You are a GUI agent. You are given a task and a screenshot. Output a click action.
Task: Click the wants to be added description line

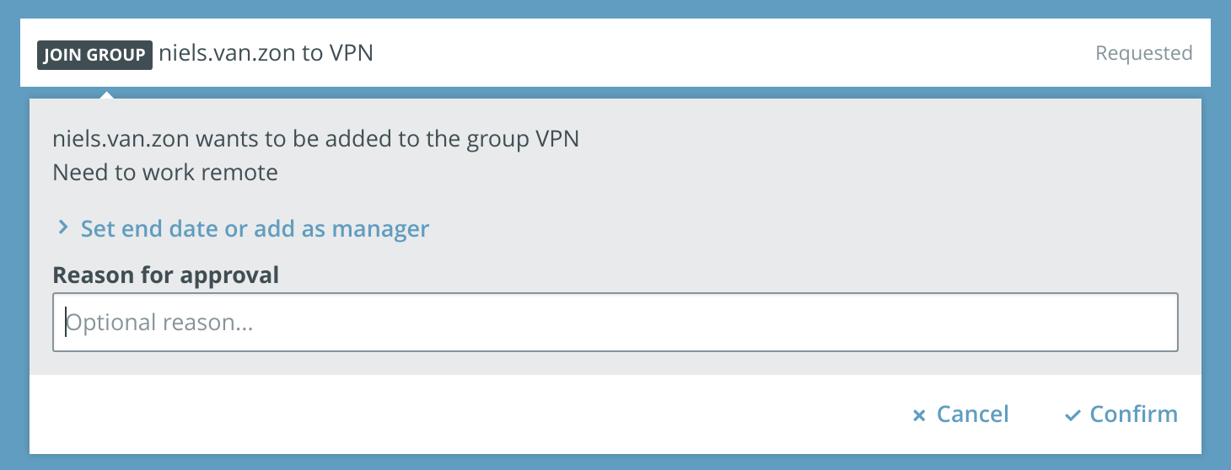coord(315,138)
